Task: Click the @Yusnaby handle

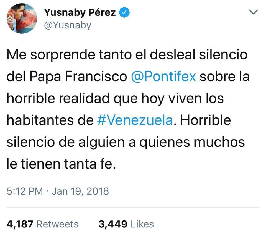Action: (67, 25)
